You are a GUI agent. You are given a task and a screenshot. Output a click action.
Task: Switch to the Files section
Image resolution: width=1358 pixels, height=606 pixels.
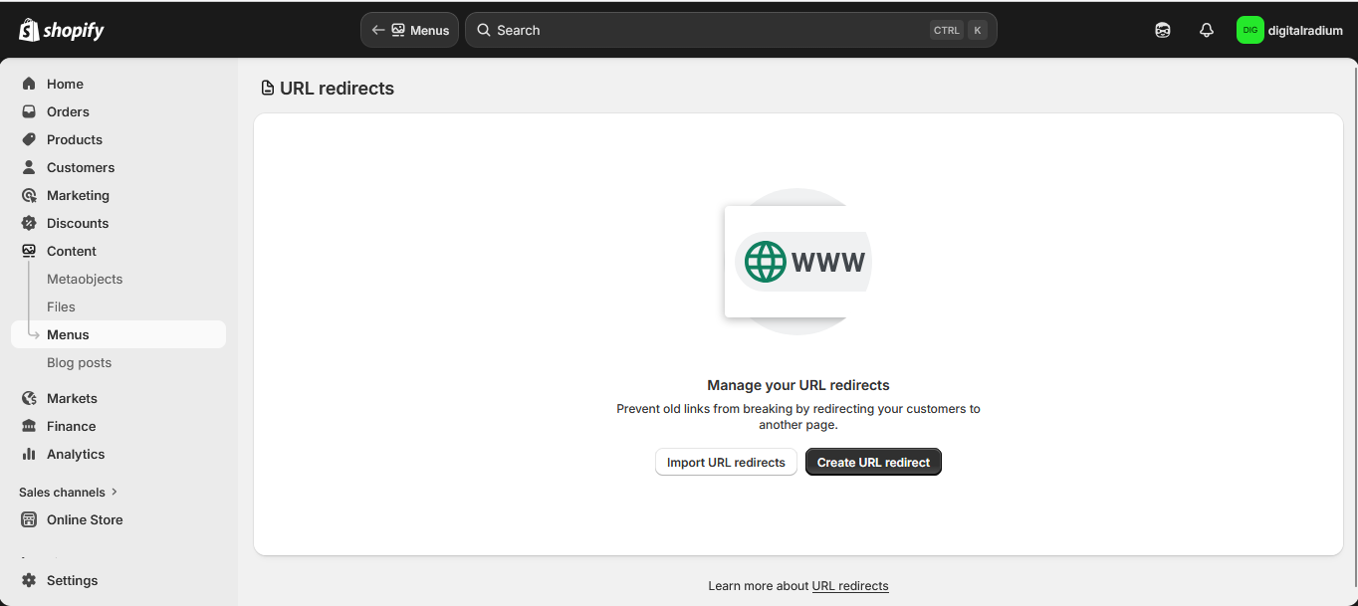(61, 306)
